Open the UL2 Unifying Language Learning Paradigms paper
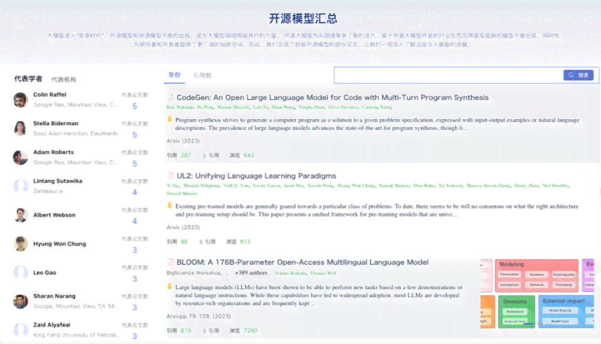 256,175
